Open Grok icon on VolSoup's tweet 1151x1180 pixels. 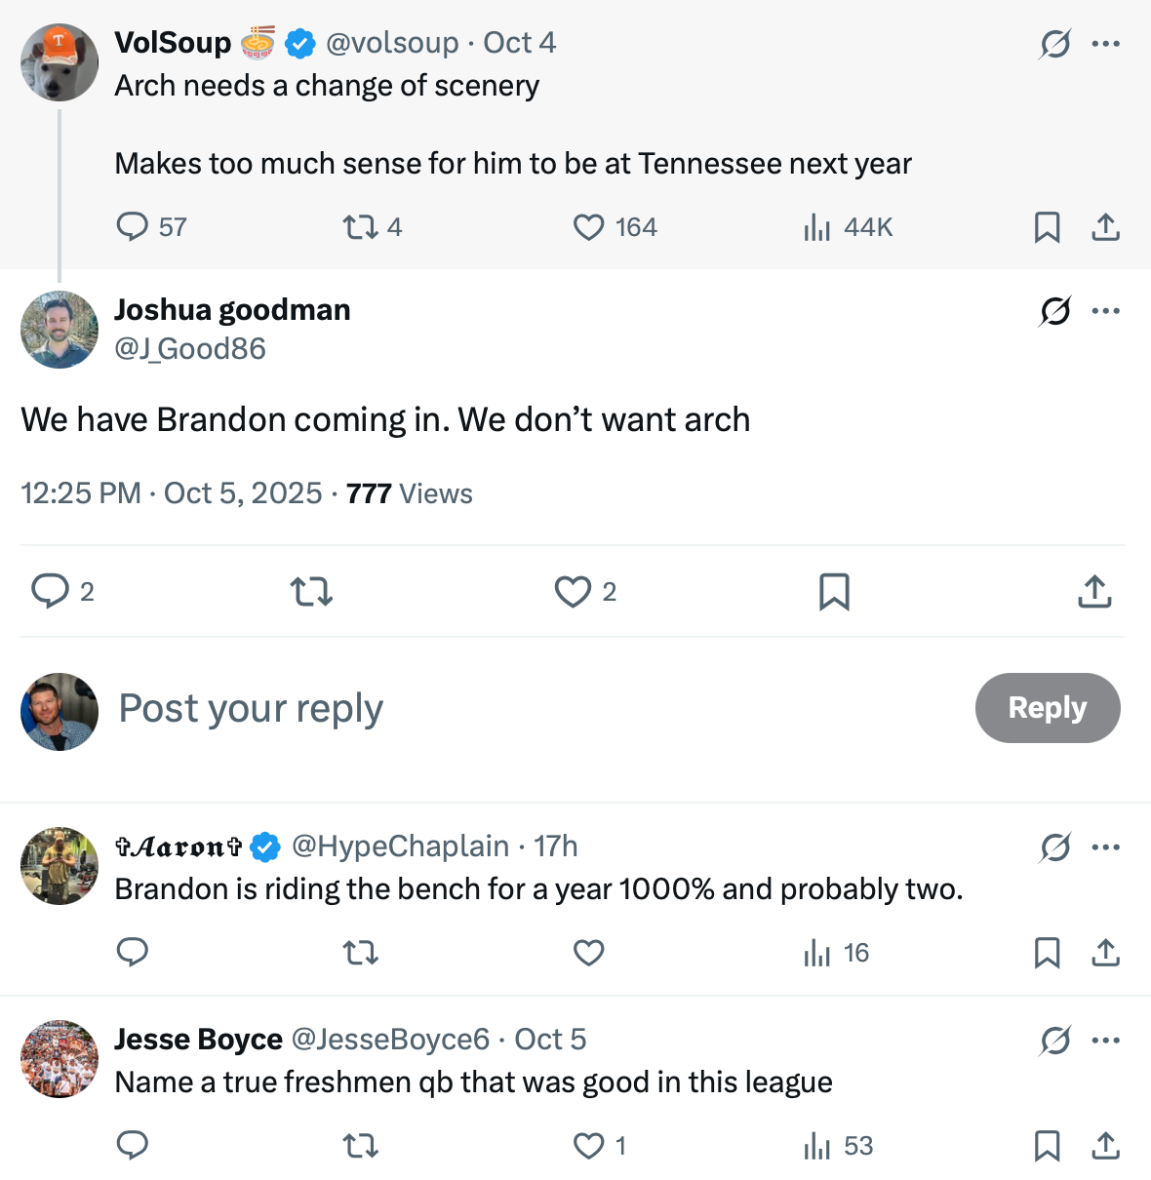1054,44
